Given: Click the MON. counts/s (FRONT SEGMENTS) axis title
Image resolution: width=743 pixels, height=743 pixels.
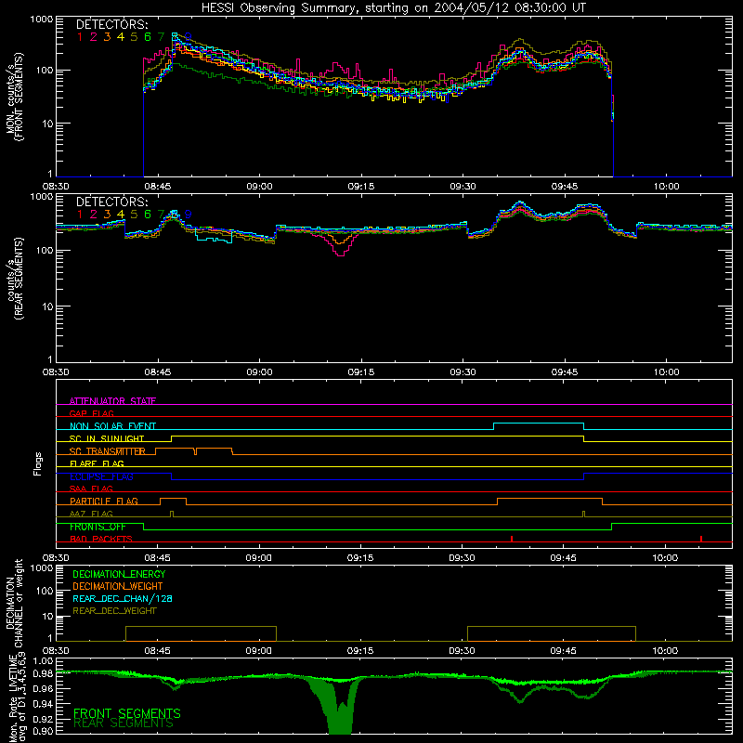Looking at the screenshot, I should [15, 97].
